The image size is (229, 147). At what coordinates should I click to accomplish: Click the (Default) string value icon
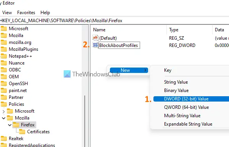point(95,38)
